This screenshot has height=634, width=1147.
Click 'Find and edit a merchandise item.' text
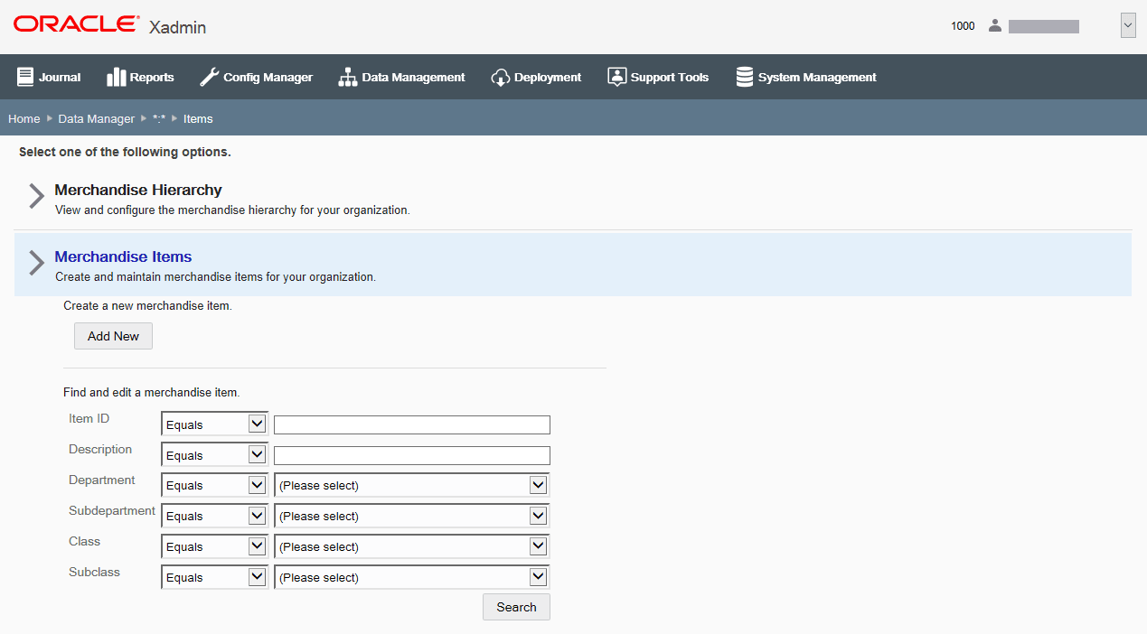[151, 393]
